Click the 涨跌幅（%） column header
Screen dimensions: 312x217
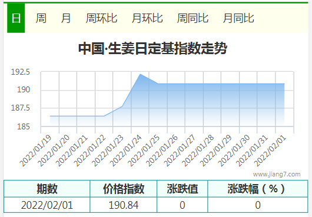click(x=258, y=189)
